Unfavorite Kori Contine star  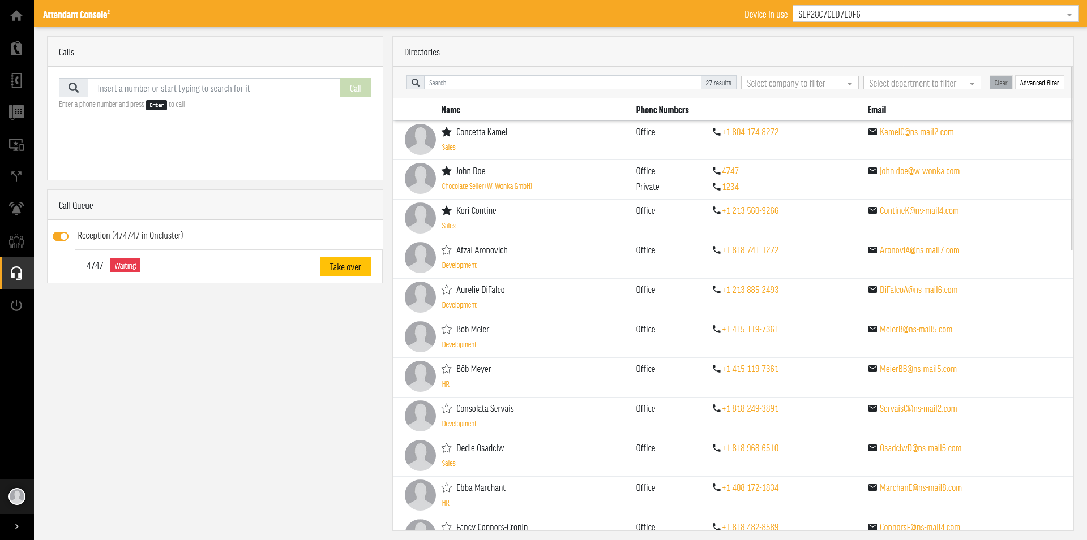pos(447,210)
